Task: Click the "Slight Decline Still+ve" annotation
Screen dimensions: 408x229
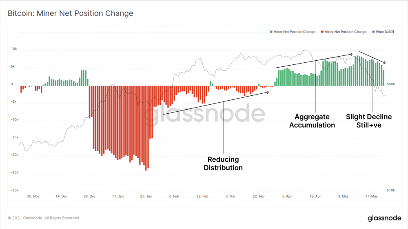Action: [x=369, y=121]
